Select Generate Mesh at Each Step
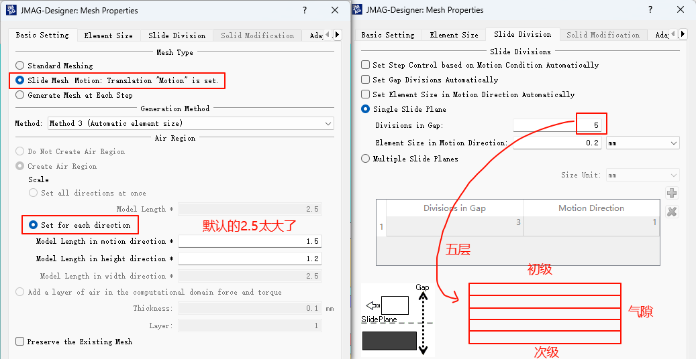 point(20,95)
